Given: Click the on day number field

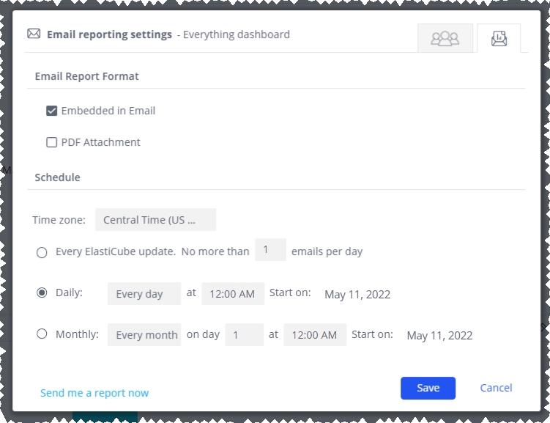Looking at the screenshot, I should click(x=244, y=335).
